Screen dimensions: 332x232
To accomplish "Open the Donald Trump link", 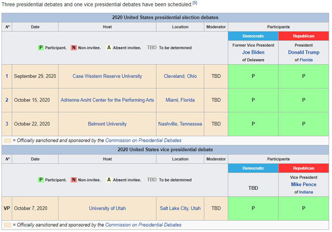I will (x=304, y=52).
